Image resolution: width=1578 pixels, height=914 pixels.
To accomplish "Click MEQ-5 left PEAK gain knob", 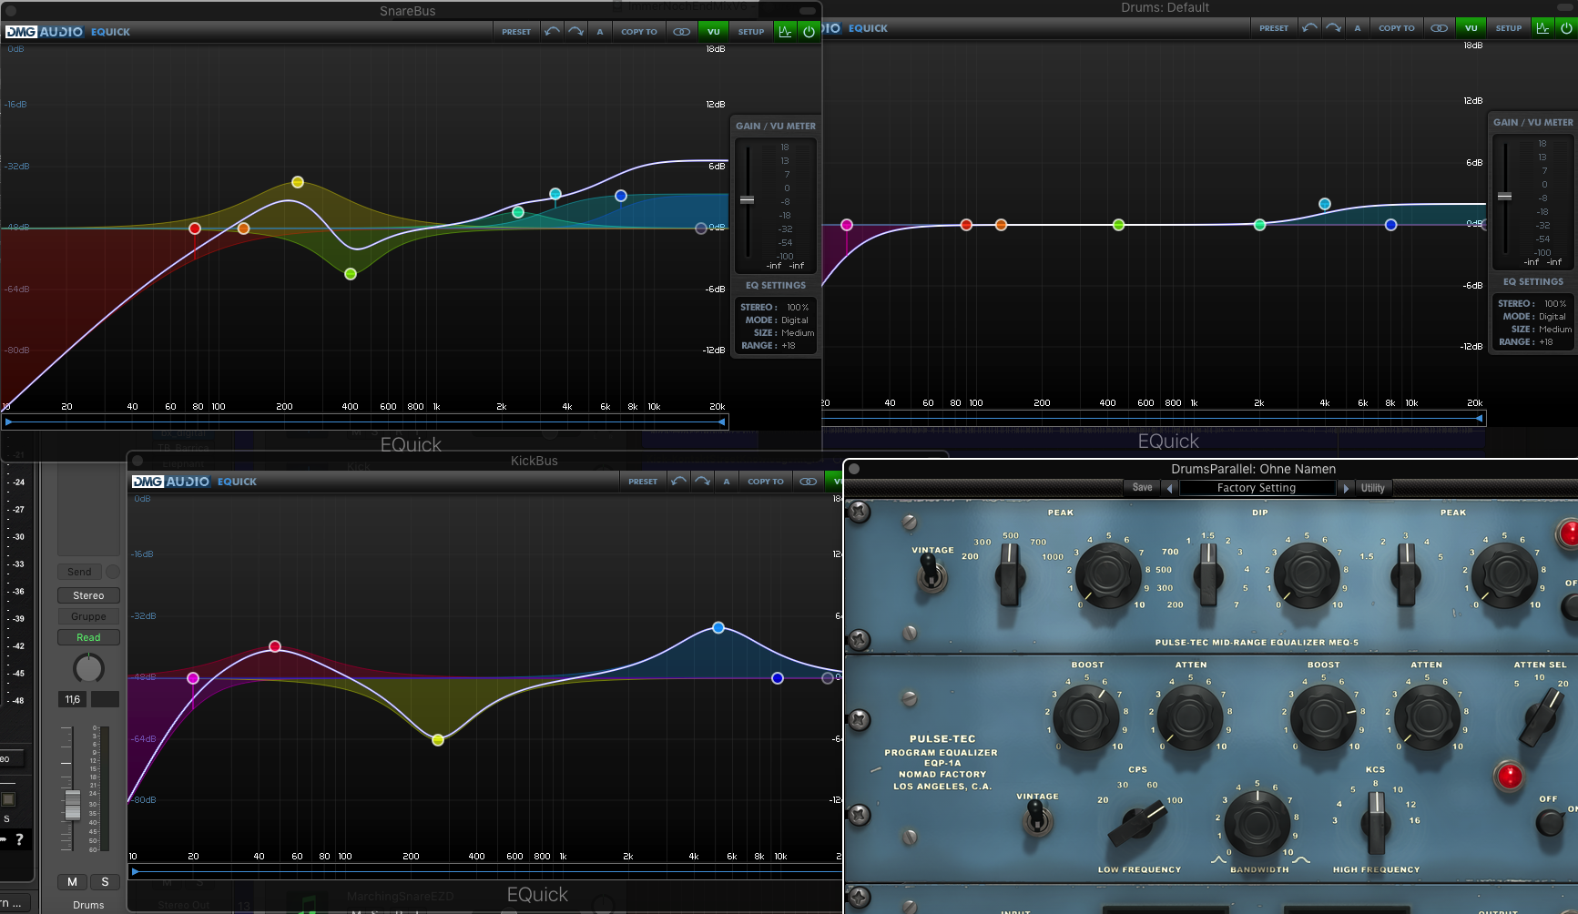I will pyautogui.click(x=1108, y=574).
